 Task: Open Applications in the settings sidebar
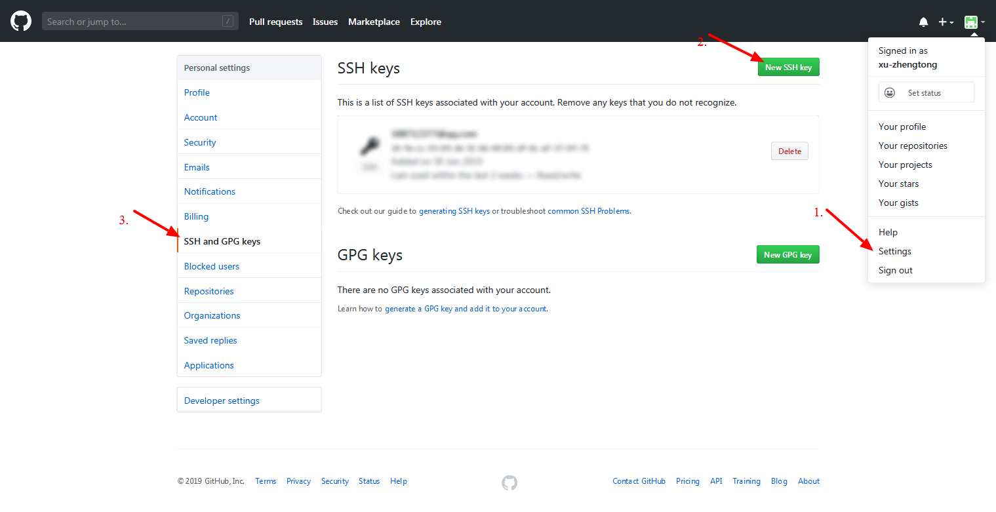point(249,365)
